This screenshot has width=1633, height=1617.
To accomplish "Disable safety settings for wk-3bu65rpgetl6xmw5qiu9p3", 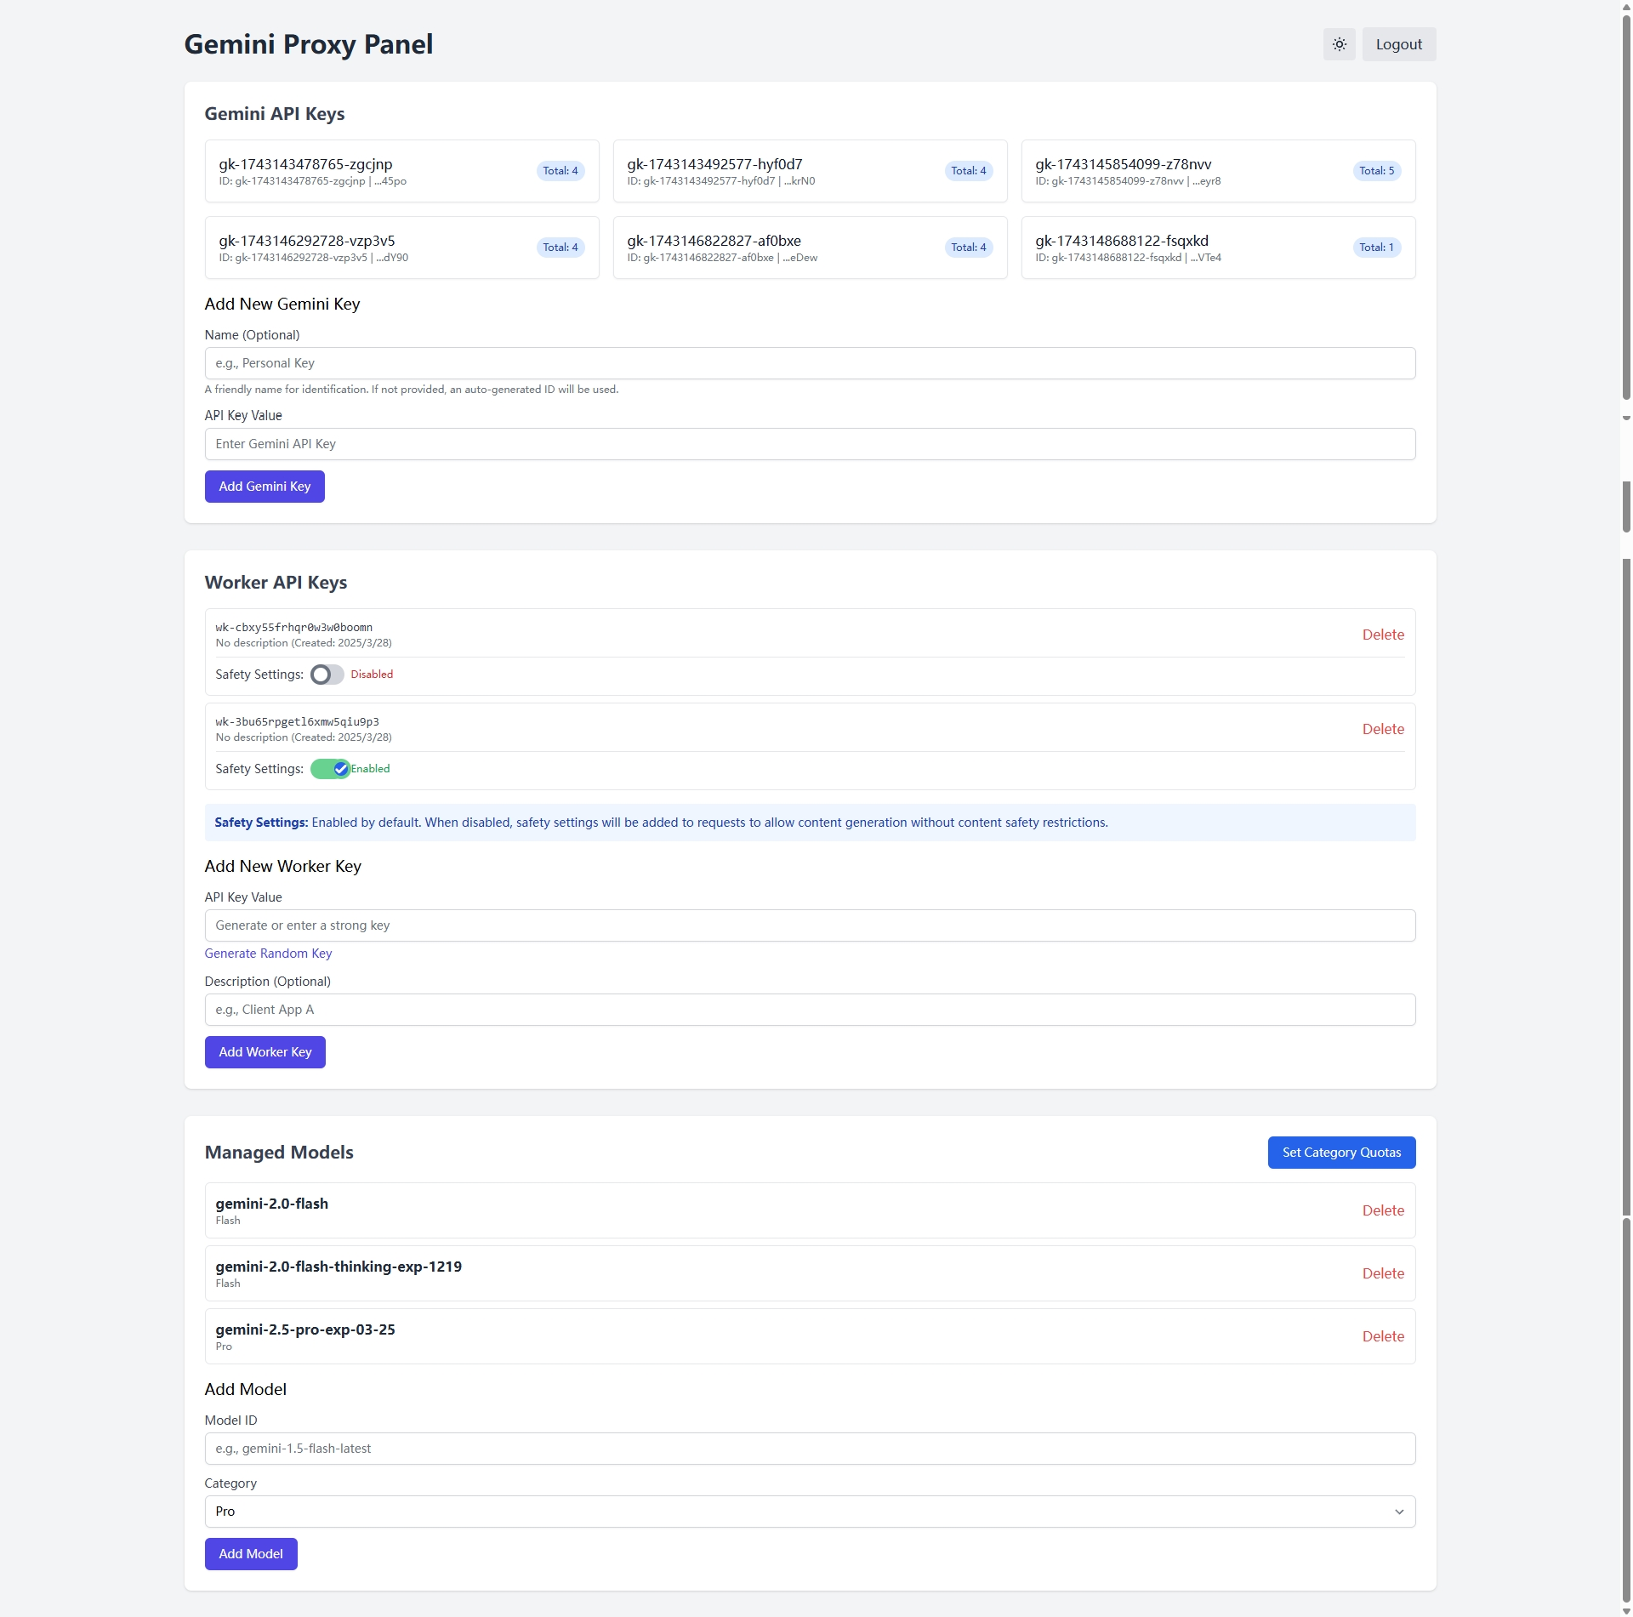I will (x=330, y=769).
